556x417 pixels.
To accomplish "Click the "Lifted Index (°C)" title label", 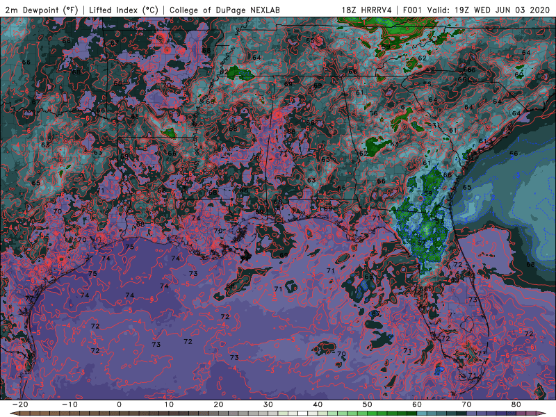I will [124, 10].
